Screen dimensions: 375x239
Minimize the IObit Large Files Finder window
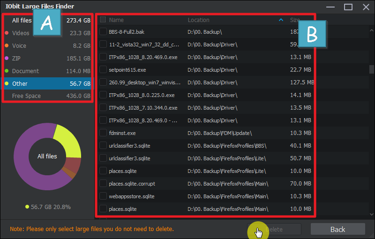(x=330, y=7)
